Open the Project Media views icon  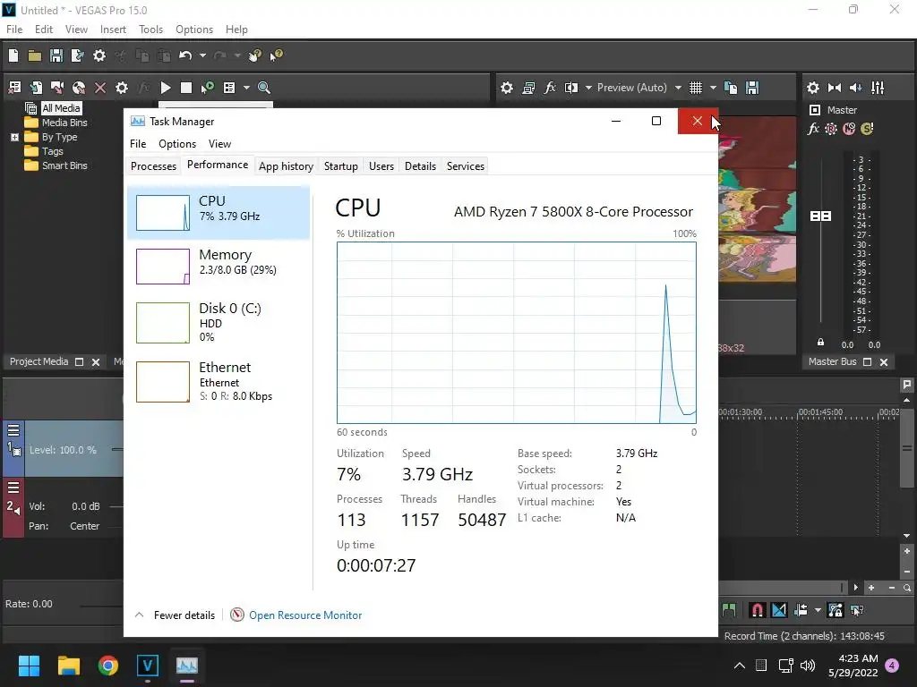(229, 88)
